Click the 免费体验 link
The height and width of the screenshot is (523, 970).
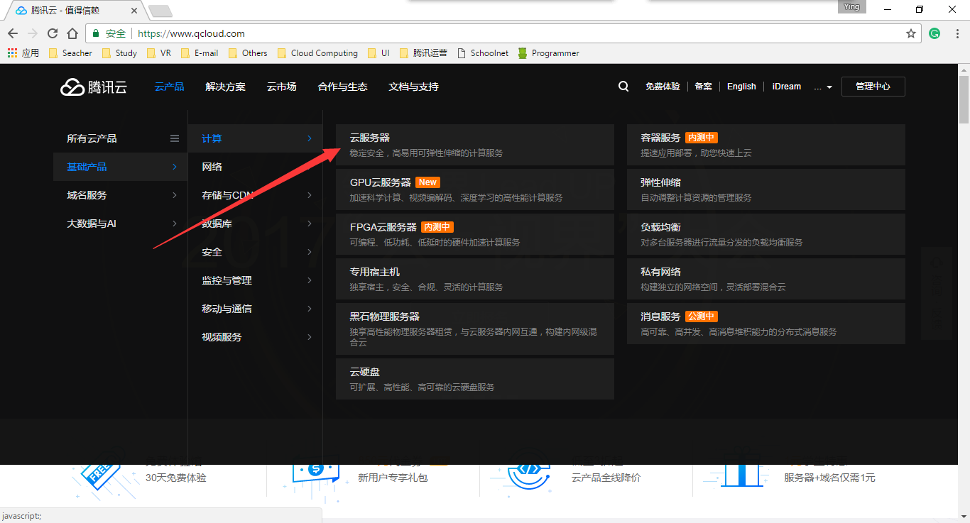point(663,87)
